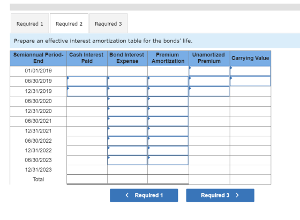Select Cash Interest Paid cell for 12/31/2019
This screenshot has width=300, height=220.
click(87, 91)
